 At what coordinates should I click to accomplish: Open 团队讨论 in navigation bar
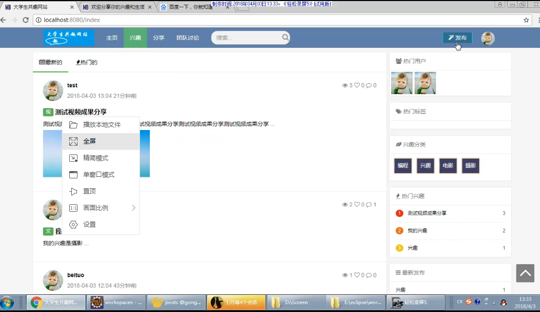pyautogui.click(x=188, y=37)
